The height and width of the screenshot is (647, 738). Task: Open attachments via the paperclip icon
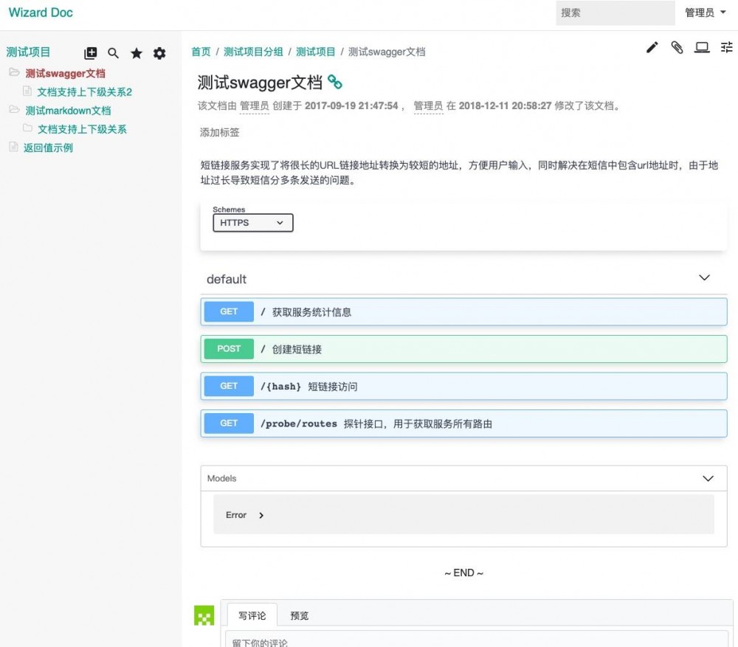click(677, 47)
